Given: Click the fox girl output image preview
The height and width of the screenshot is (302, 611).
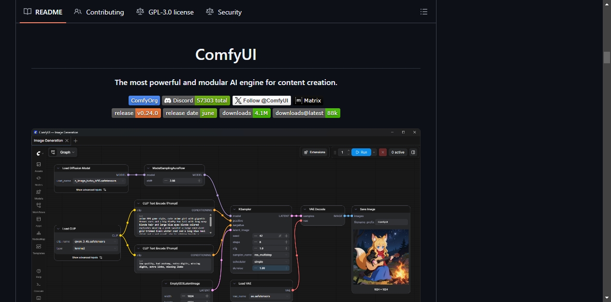Looking at the screenshot, I should [x=380, y=257].
